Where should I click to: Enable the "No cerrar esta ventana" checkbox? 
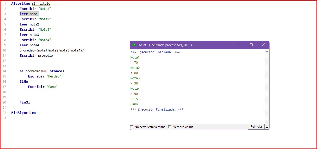click(131, 127)
